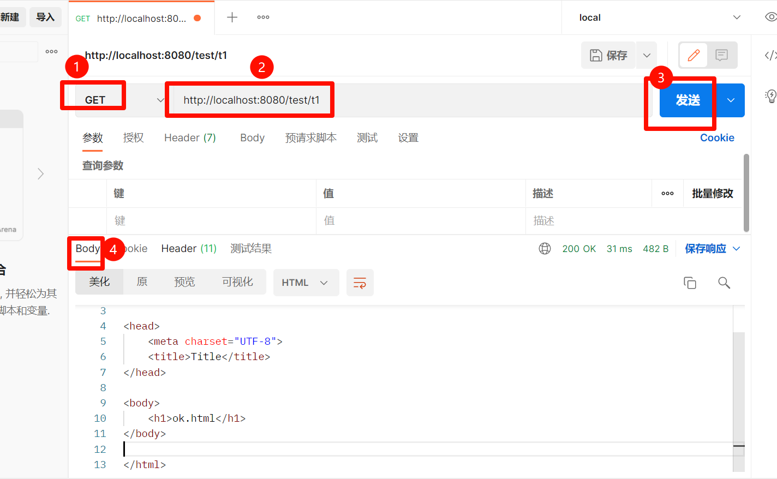777x479 pixels.
Task: Click the 批量修改 link
Action: click(x=713, y=194)
